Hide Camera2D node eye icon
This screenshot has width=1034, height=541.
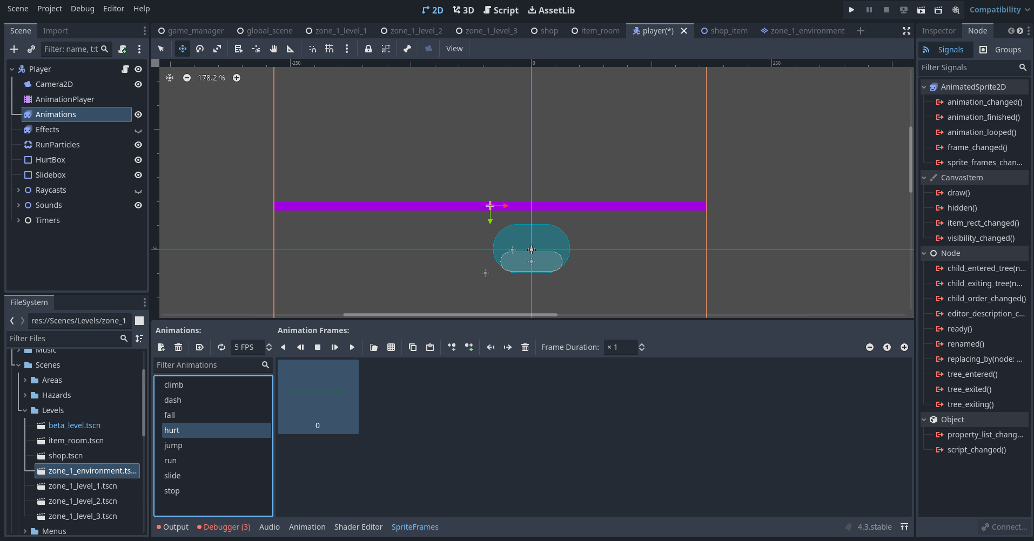tap(138, 84)
